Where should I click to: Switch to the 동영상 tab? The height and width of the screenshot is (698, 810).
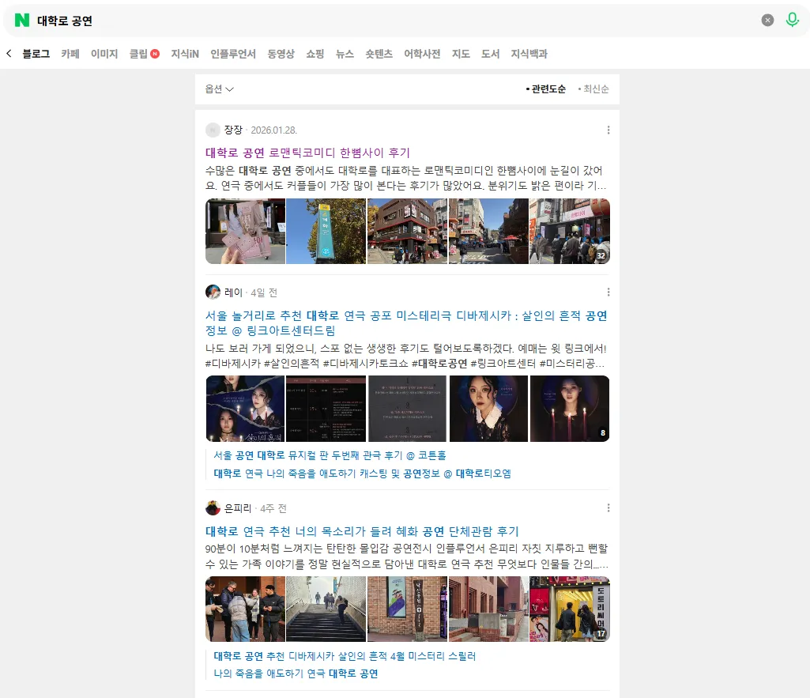coord(281,54)
